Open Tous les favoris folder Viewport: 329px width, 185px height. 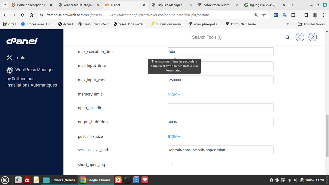pyautogui.click(x=312, y=24)
